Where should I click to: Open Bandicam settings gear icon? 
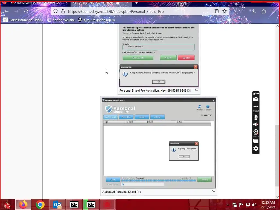click(256, 148)
